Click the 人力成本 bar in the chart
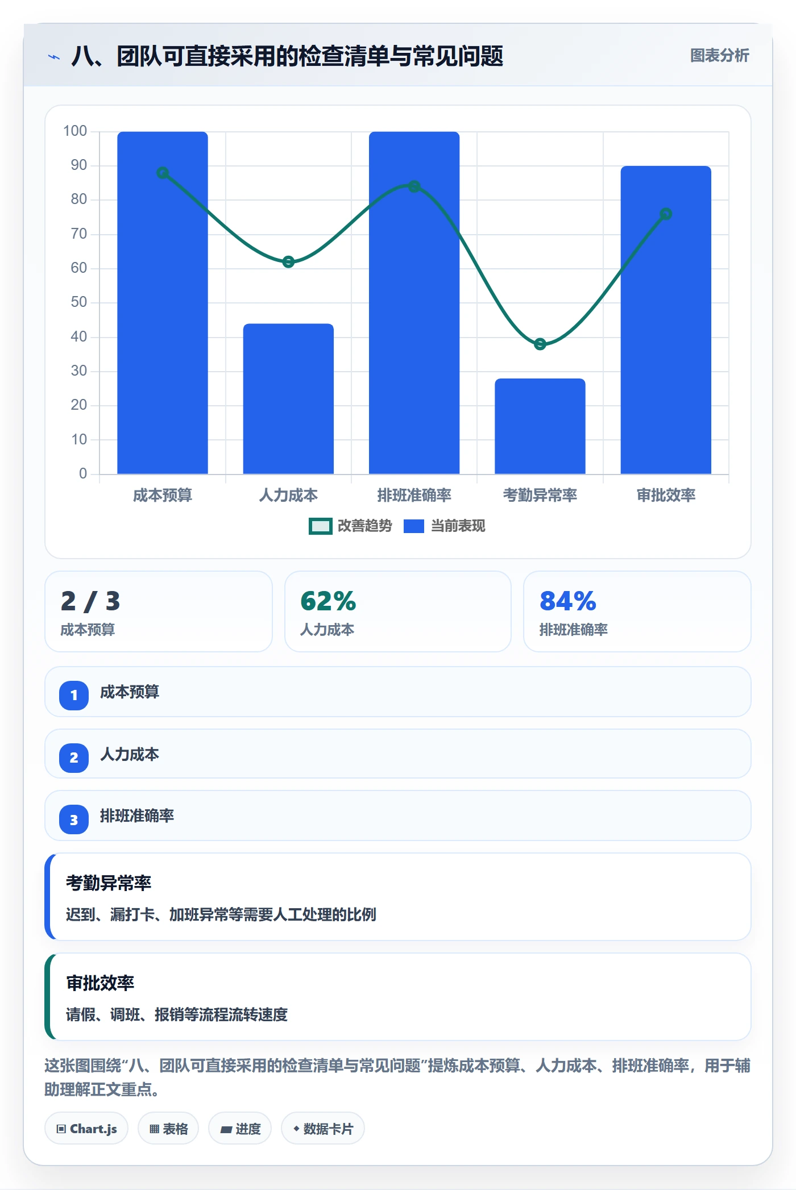Viewport: 796px width, 1190px height. [288, 399]
